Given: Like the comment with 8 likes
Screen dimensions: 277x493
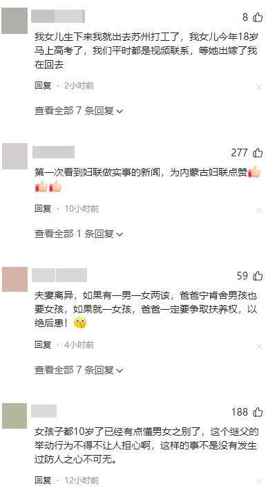Looking at the screenshot, I should click(258, 17).
